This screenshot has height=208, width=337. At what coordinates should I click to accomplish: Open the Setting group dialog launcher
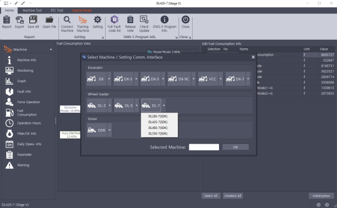103,38
